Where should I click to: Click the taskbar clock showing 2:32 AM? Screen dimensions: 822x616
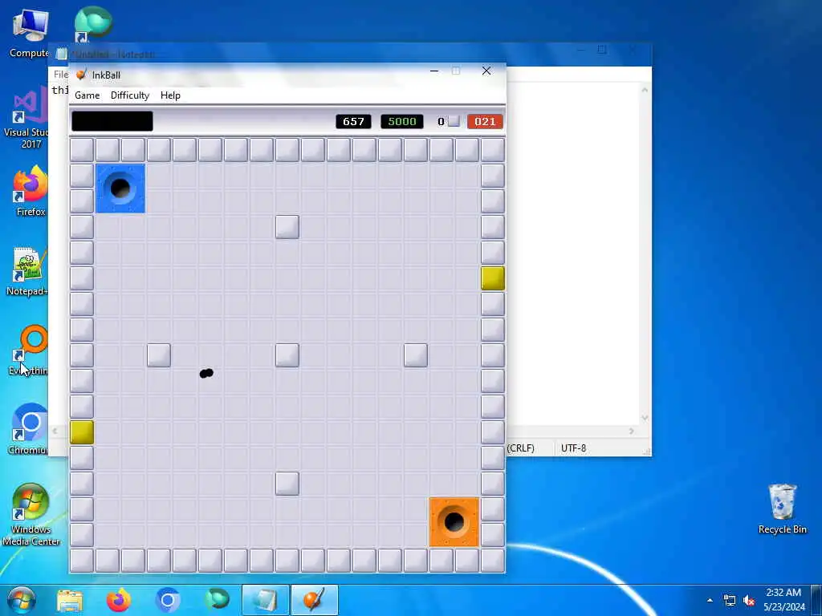[783, 600]
